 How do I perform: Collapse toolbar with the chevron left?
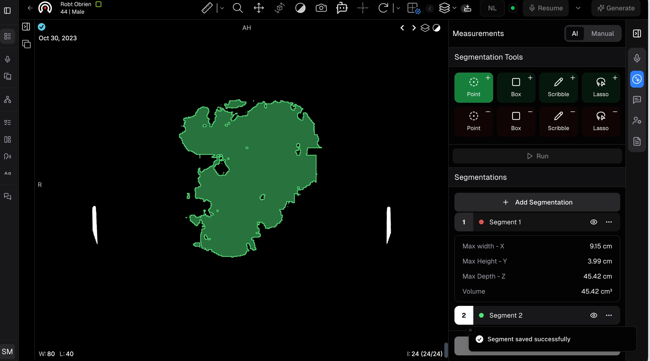pos(430,9)
